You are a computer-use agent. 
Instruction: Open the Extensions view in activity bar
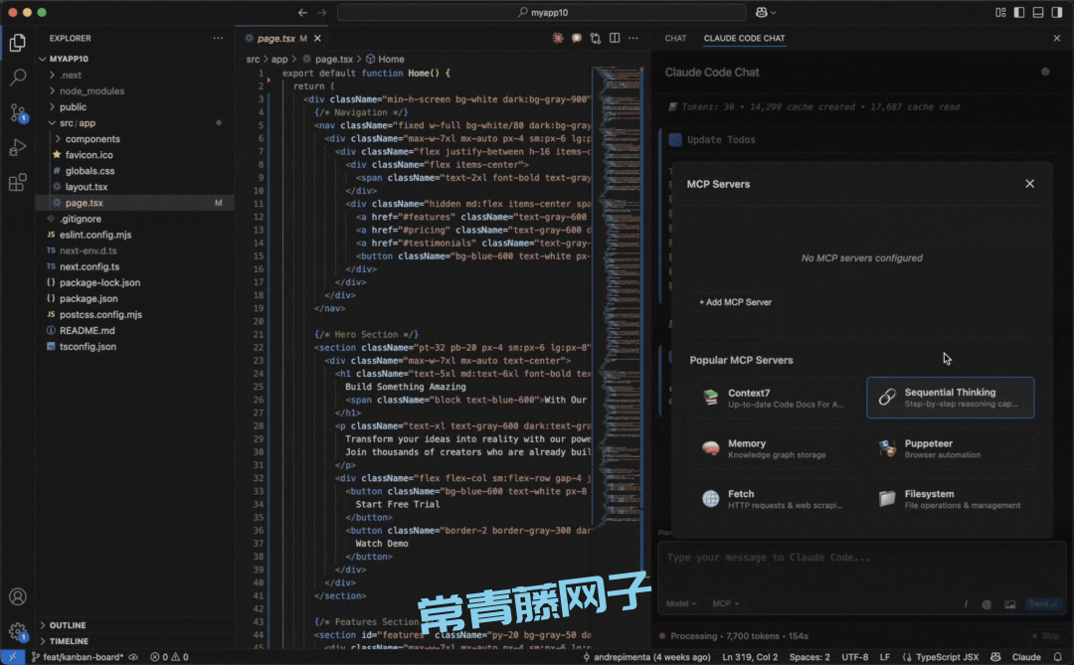click(18, 183)
